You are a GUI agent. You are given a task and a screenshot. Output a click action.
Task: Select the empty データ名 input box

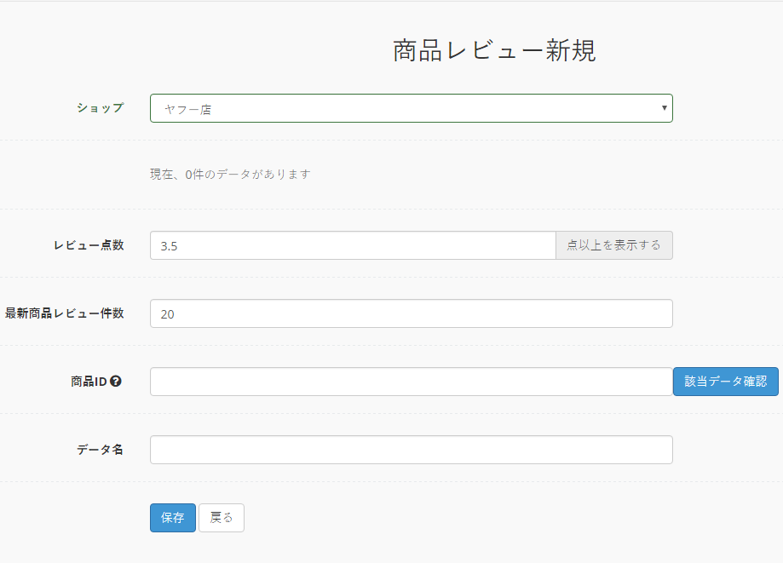point(411,450)
